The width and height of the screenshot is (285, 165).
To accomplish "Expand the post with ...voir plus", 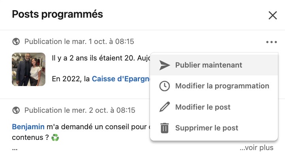I will point(257,148).
